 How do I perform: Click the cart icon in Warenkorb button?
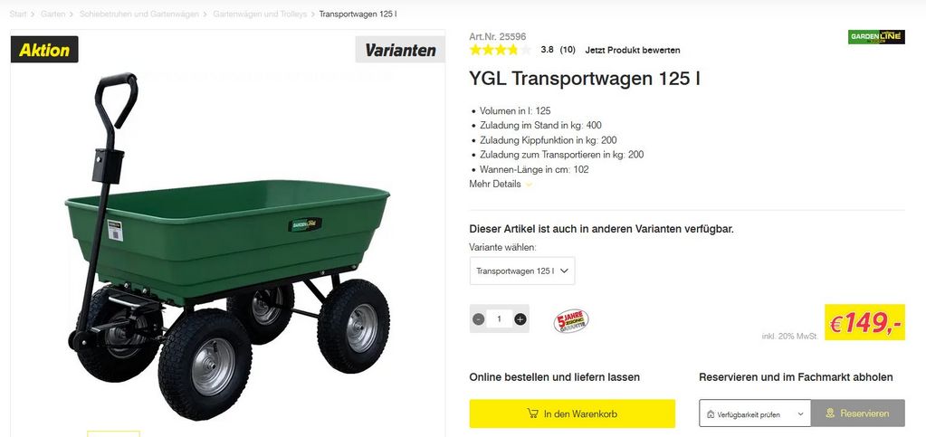532,413
